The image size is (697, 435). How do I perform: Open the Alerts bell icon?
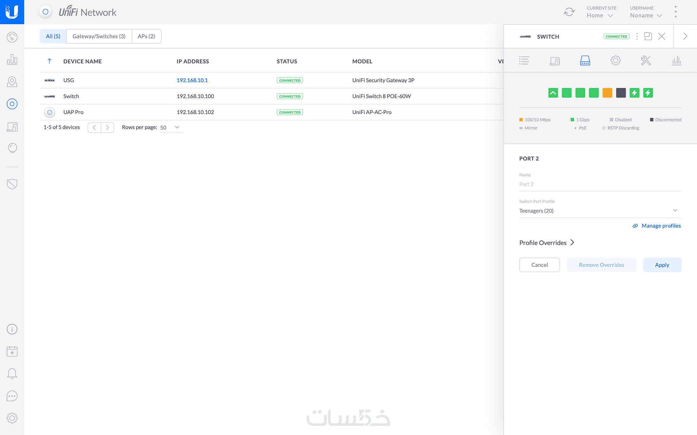12,373
